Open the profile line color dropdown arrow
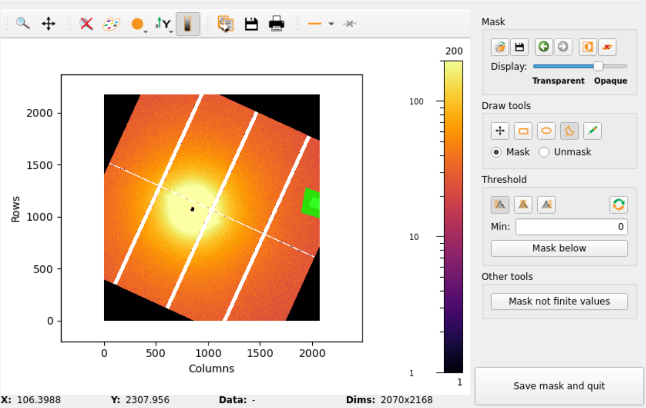This screenshot has width=646, height=408. (331, 24)
